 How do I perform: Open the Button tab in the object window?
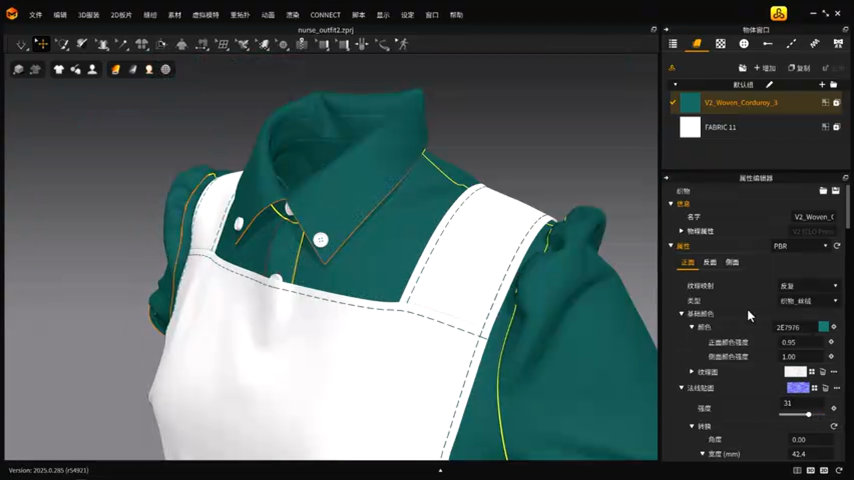744,44
